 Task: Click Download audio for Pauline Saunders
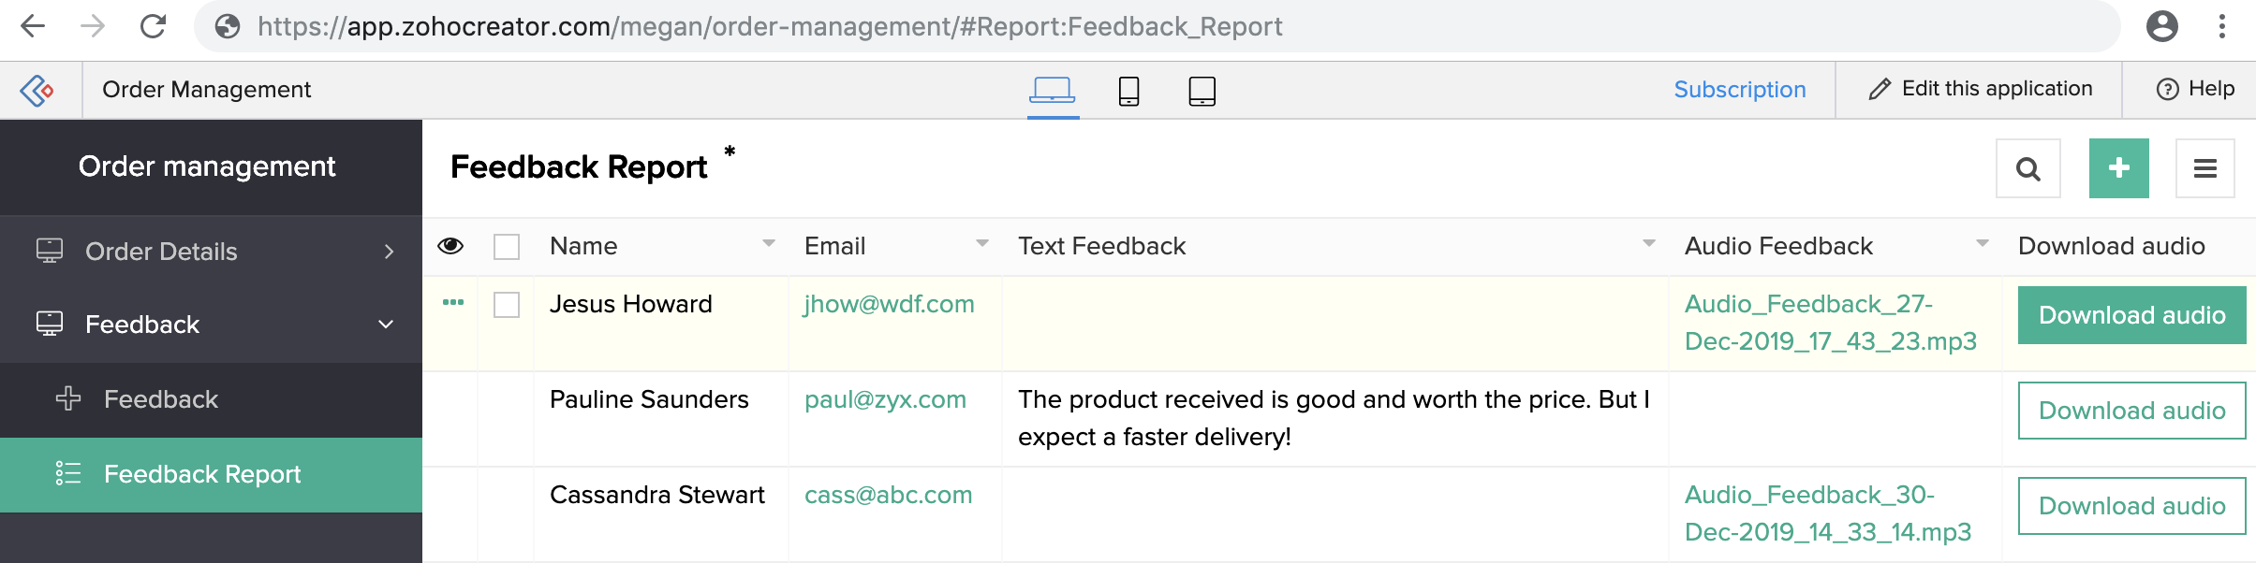(x=2131, y=411)
